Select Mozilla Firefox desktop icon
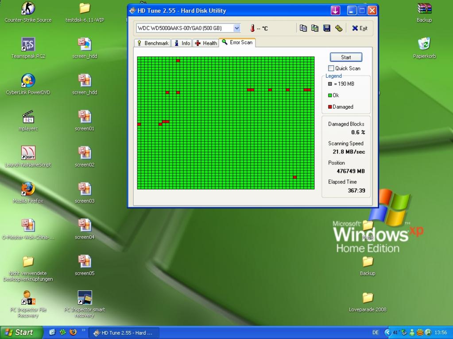Screen dimensions: 453x339 28,193
